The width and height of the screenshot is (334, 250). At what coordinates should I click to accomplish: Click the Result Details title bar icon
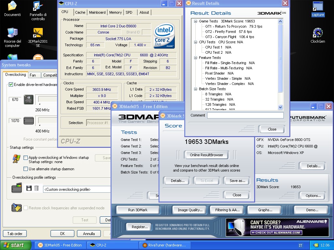pyautogui.click(x=188, y=3)
